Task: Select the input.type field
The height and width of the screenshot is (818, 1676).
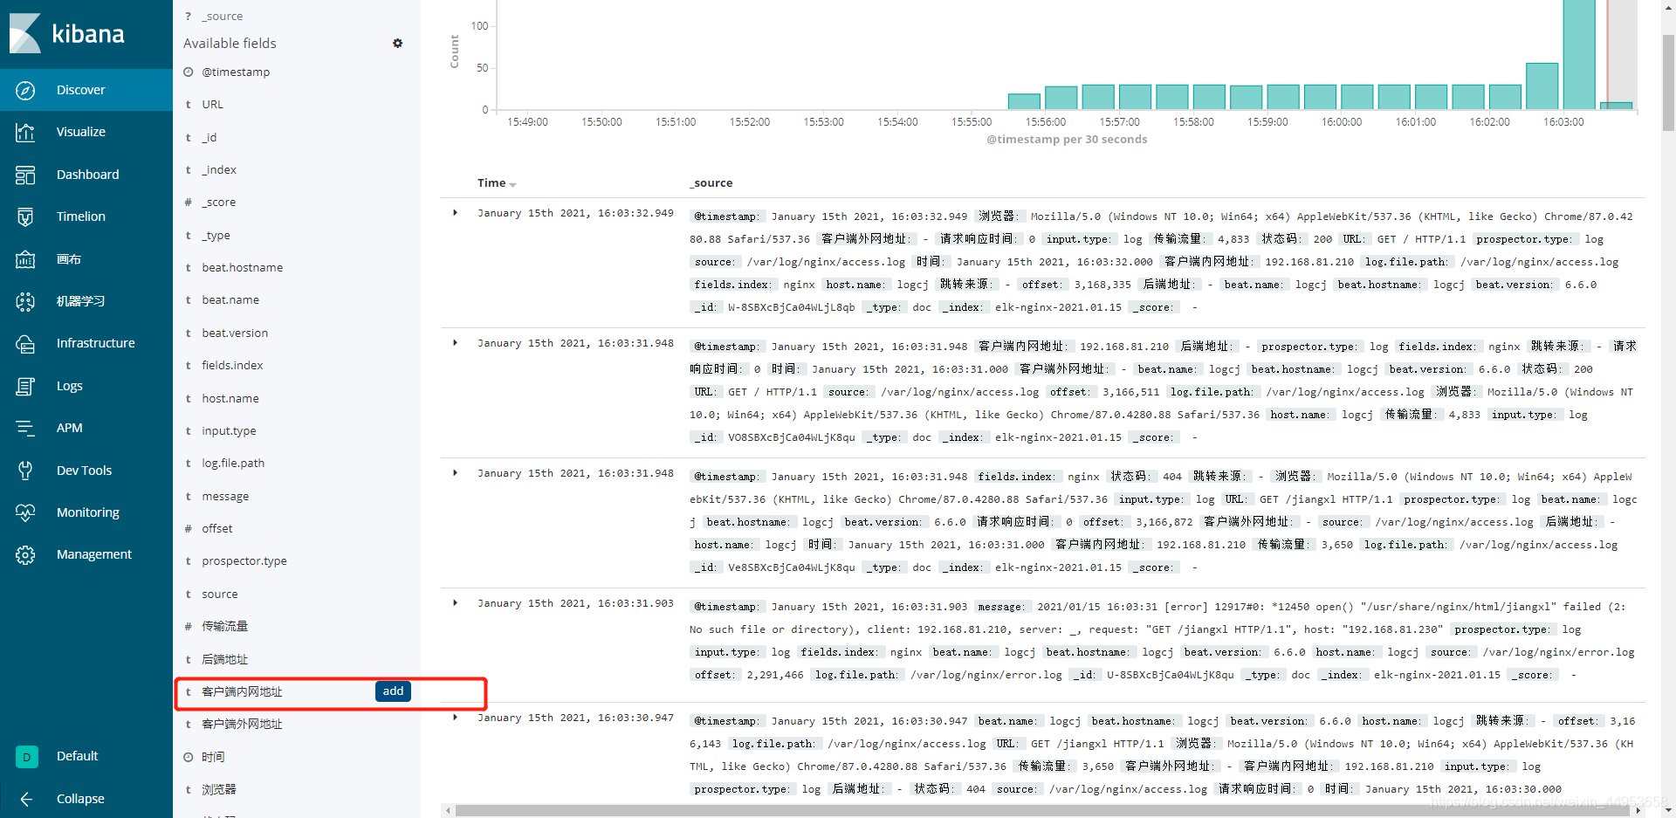Action: point(229,431)
